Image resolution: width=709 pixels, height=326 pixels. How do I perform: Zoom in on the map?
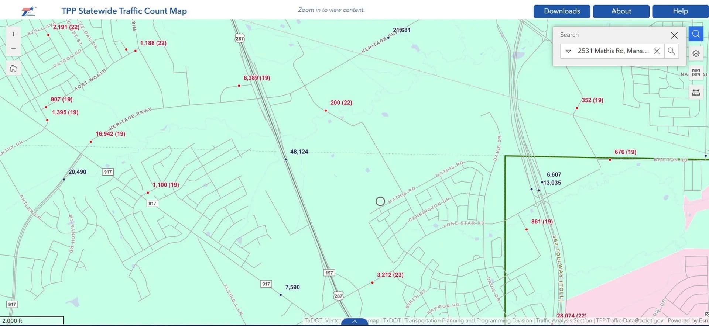tap(13, 34)
